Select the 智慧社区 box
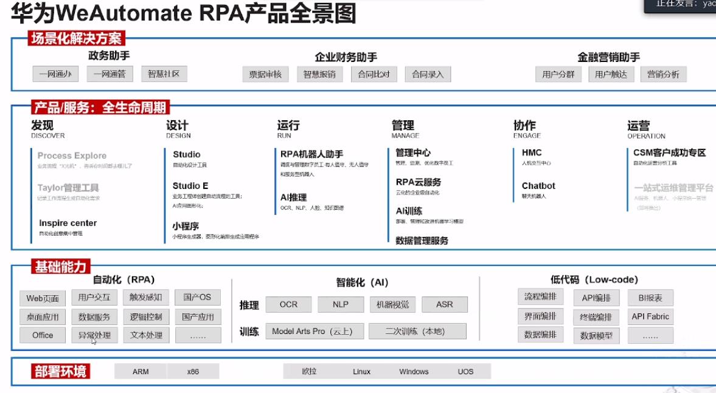 [x=164, y=74]
